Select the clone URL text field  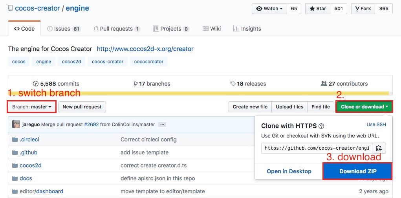317,148
